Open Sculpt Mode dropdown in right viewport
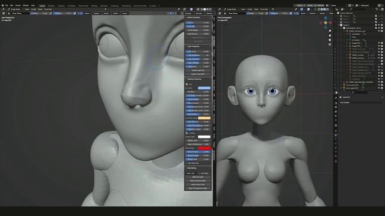Viewport: 385px width, 216px height. coord(231,10)
